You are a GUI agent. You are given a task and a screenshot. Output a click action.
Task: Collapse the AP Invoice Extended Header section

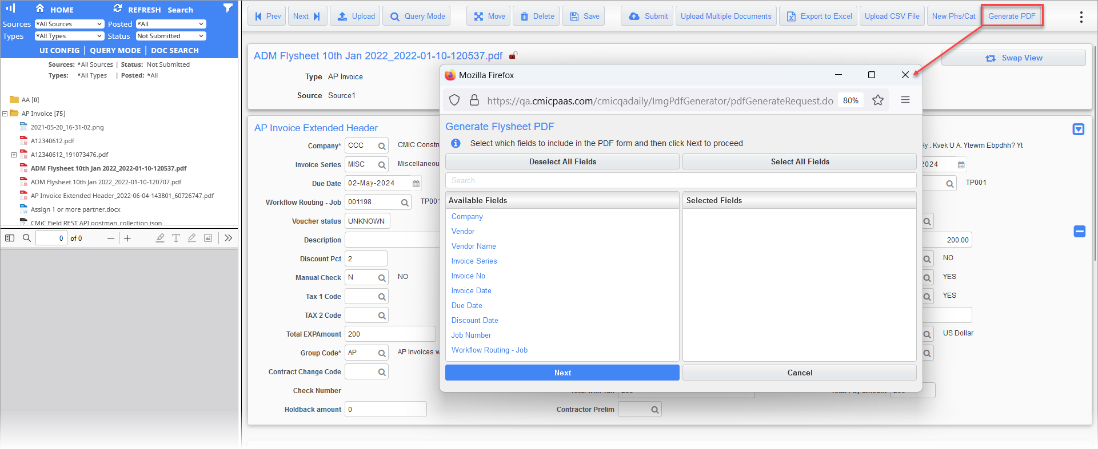click(x=1079, y=130)
